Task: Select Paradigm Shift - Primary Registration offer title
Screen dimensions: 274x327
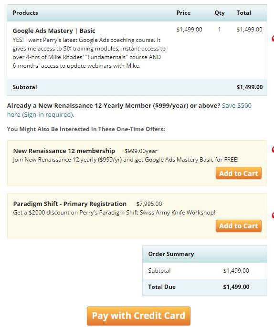Action: pyautogui.click(x=70, y=204)
